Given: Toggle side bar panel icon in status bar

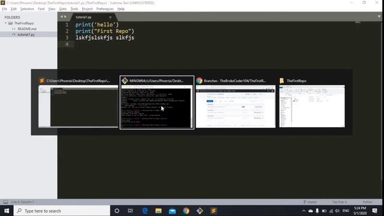Looking at the screenshot, I should [5, 202].
